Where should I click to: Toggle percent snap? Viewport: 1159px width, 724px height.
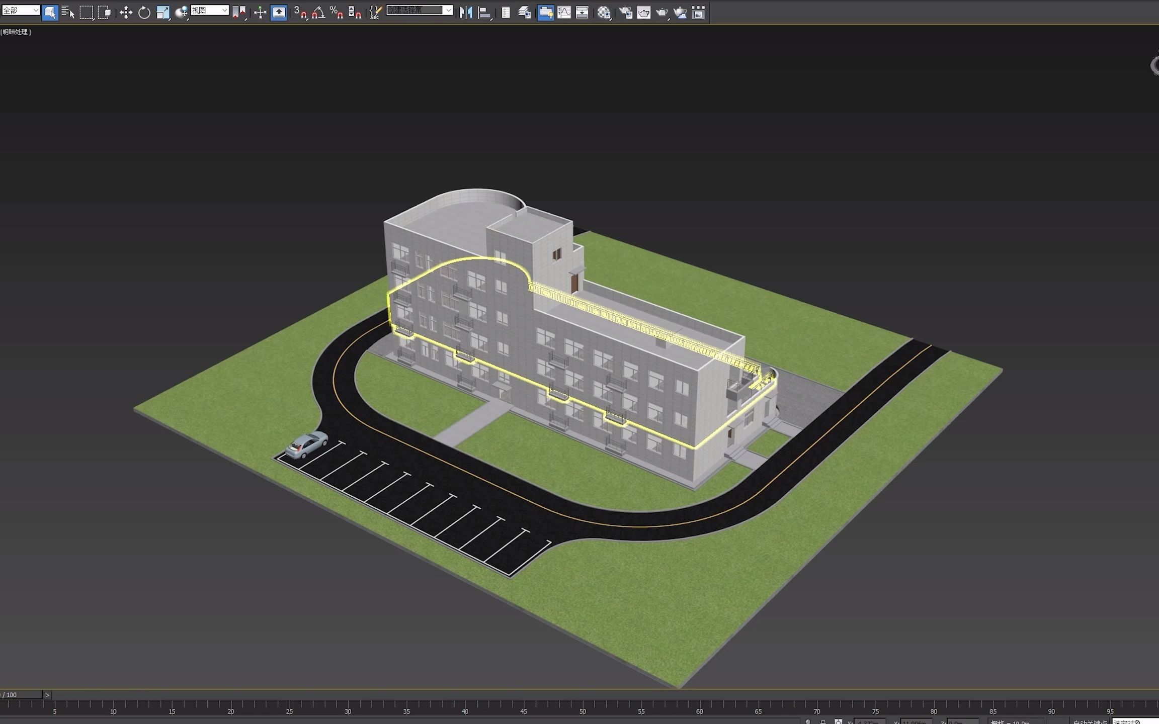click(336, 13)
